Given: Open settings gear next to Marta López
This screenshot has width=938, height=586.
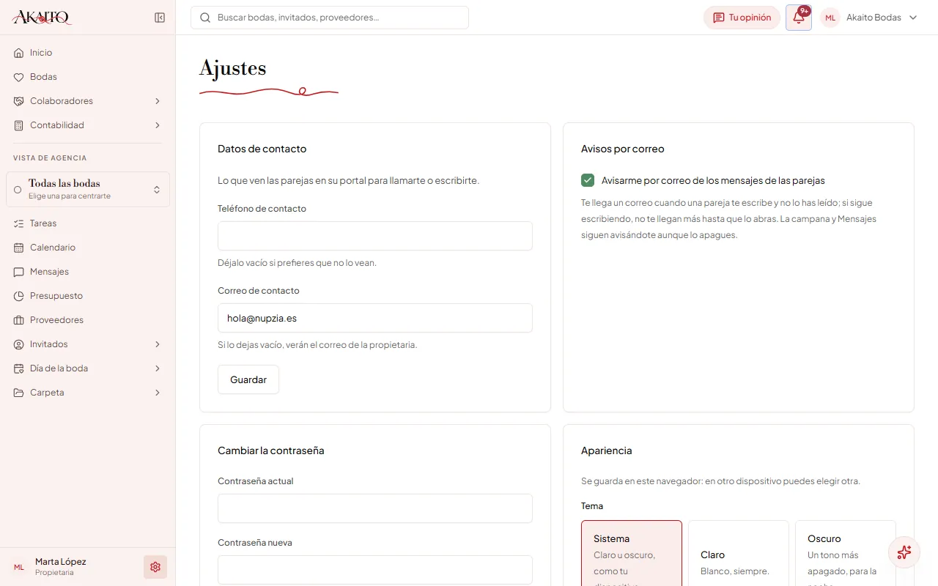Looking at the screenshot, I should coord(155,567).
